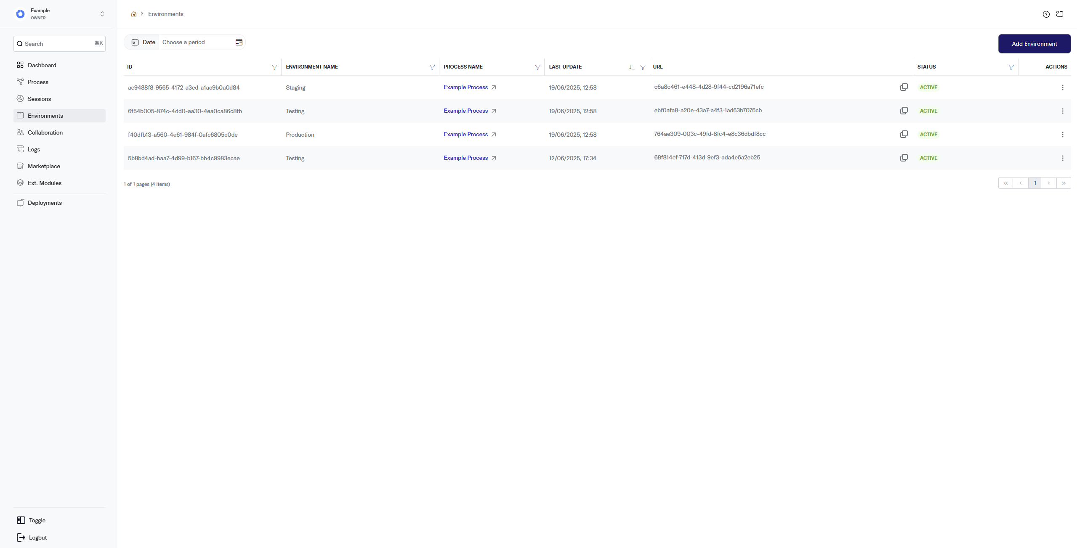
Task: Open the date picker icon on the right
Action: click(239, 42)
